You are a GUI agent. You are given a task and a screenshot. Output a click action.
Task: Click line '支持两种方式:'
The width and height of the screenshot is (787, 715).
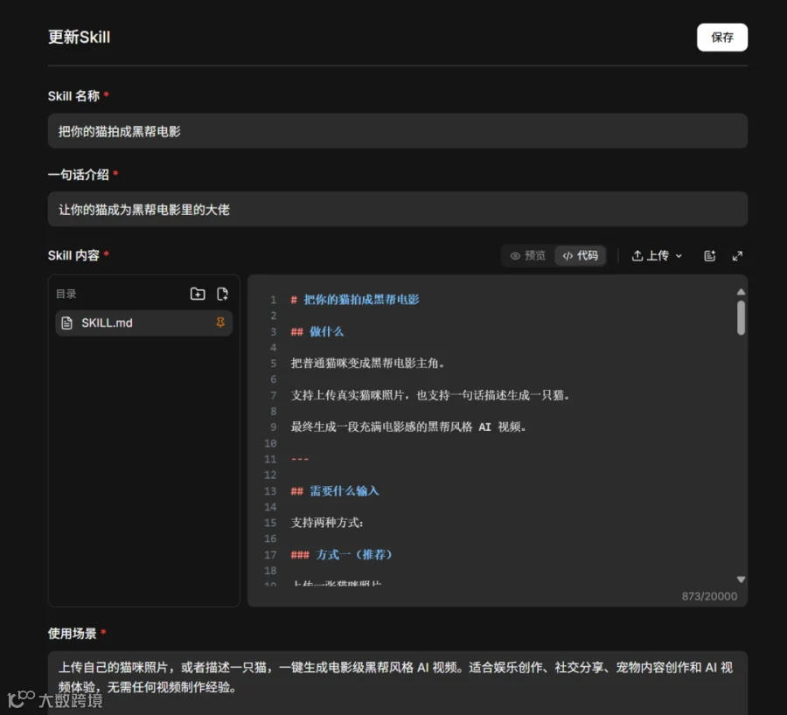(327, 523)
